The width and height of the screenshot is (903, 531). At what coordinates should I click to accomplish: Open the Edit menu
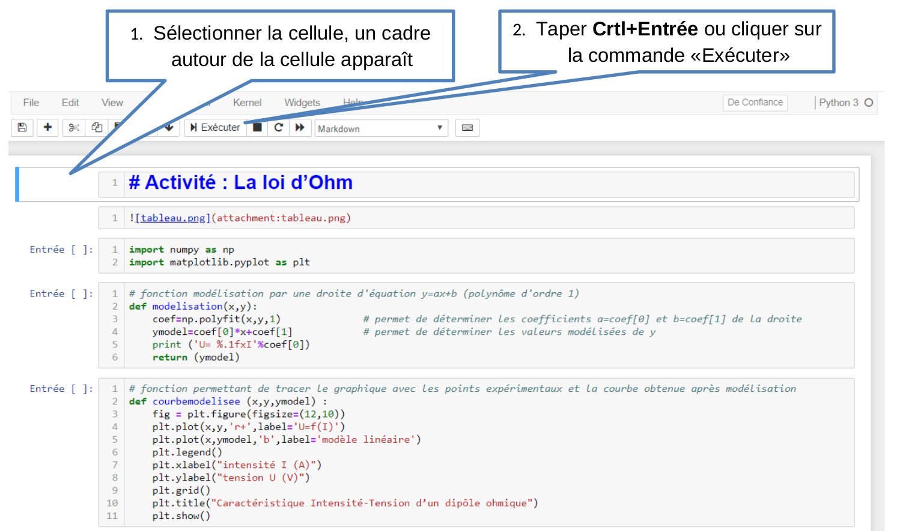(x=70, y=103)
